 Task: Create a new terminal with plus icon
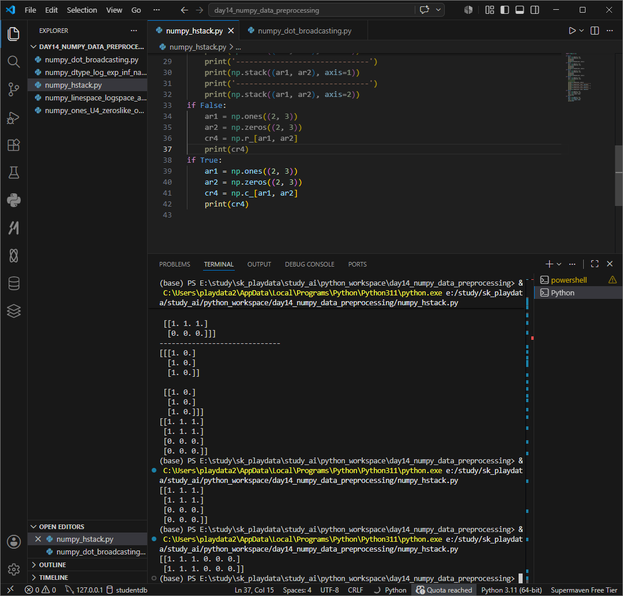pyautogui.click(x=549, y=264)
